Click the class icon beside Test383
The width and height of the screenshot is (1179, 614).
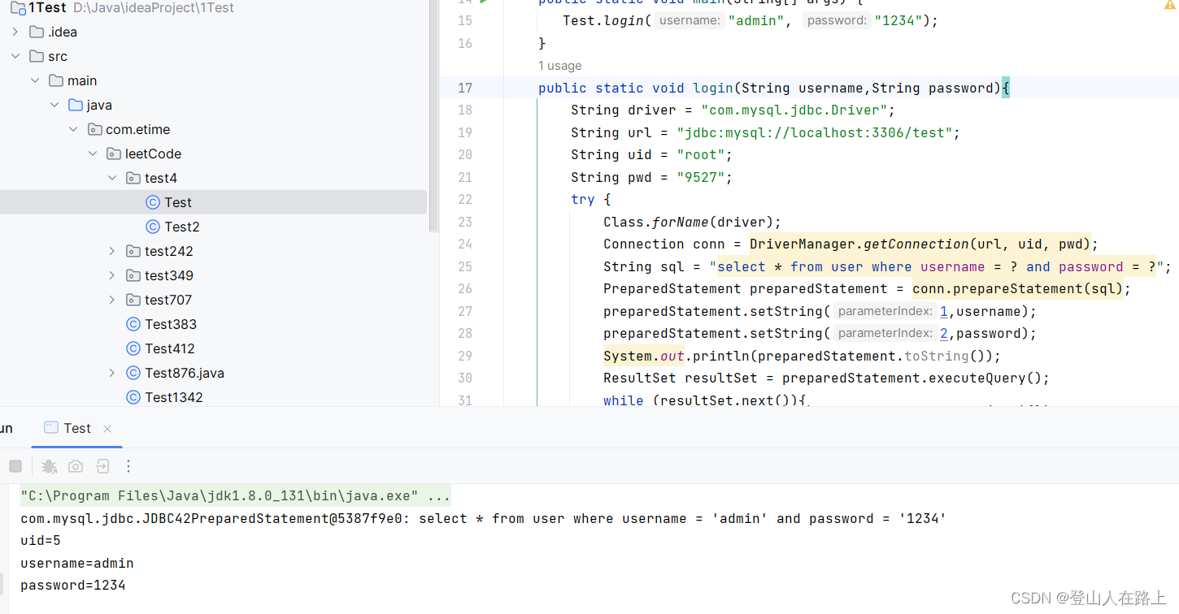[133, 324]
